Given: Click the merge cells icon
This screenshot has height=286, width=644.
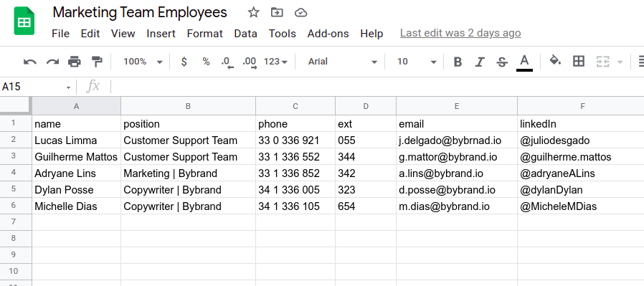Looking at the screenshot, I should pyautogui.click(x=602, y=62).
